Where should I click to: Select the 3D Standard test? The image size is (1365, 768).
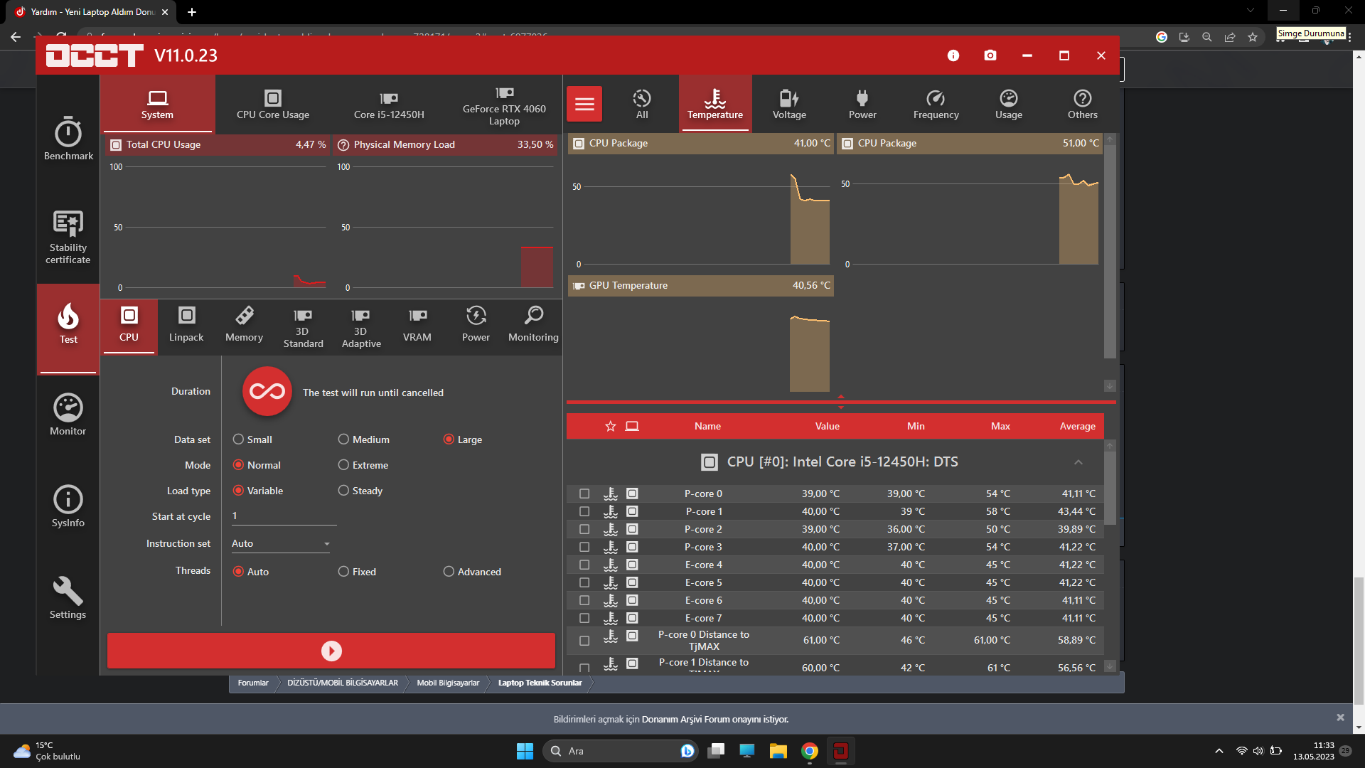point(303,327)
